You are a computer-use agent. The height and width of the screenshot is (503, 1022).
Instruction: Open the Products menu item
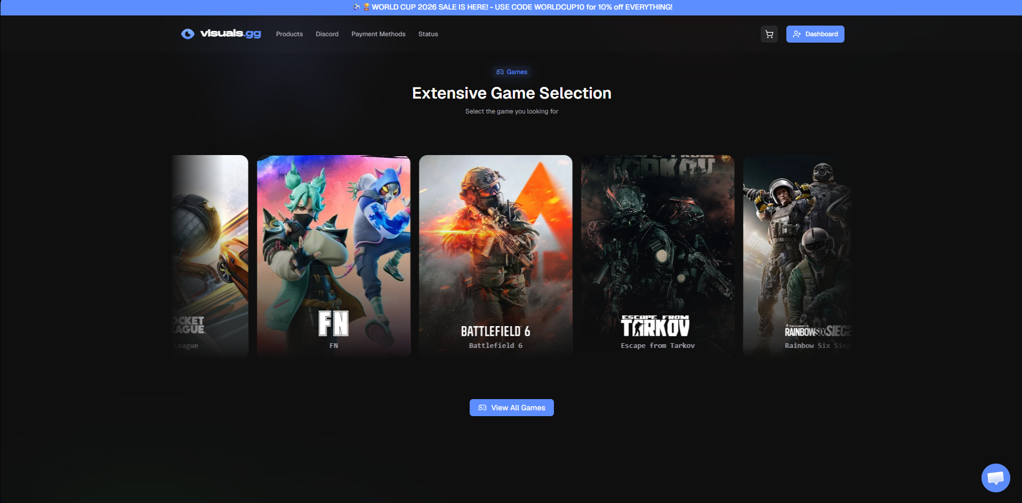point(289,34)
